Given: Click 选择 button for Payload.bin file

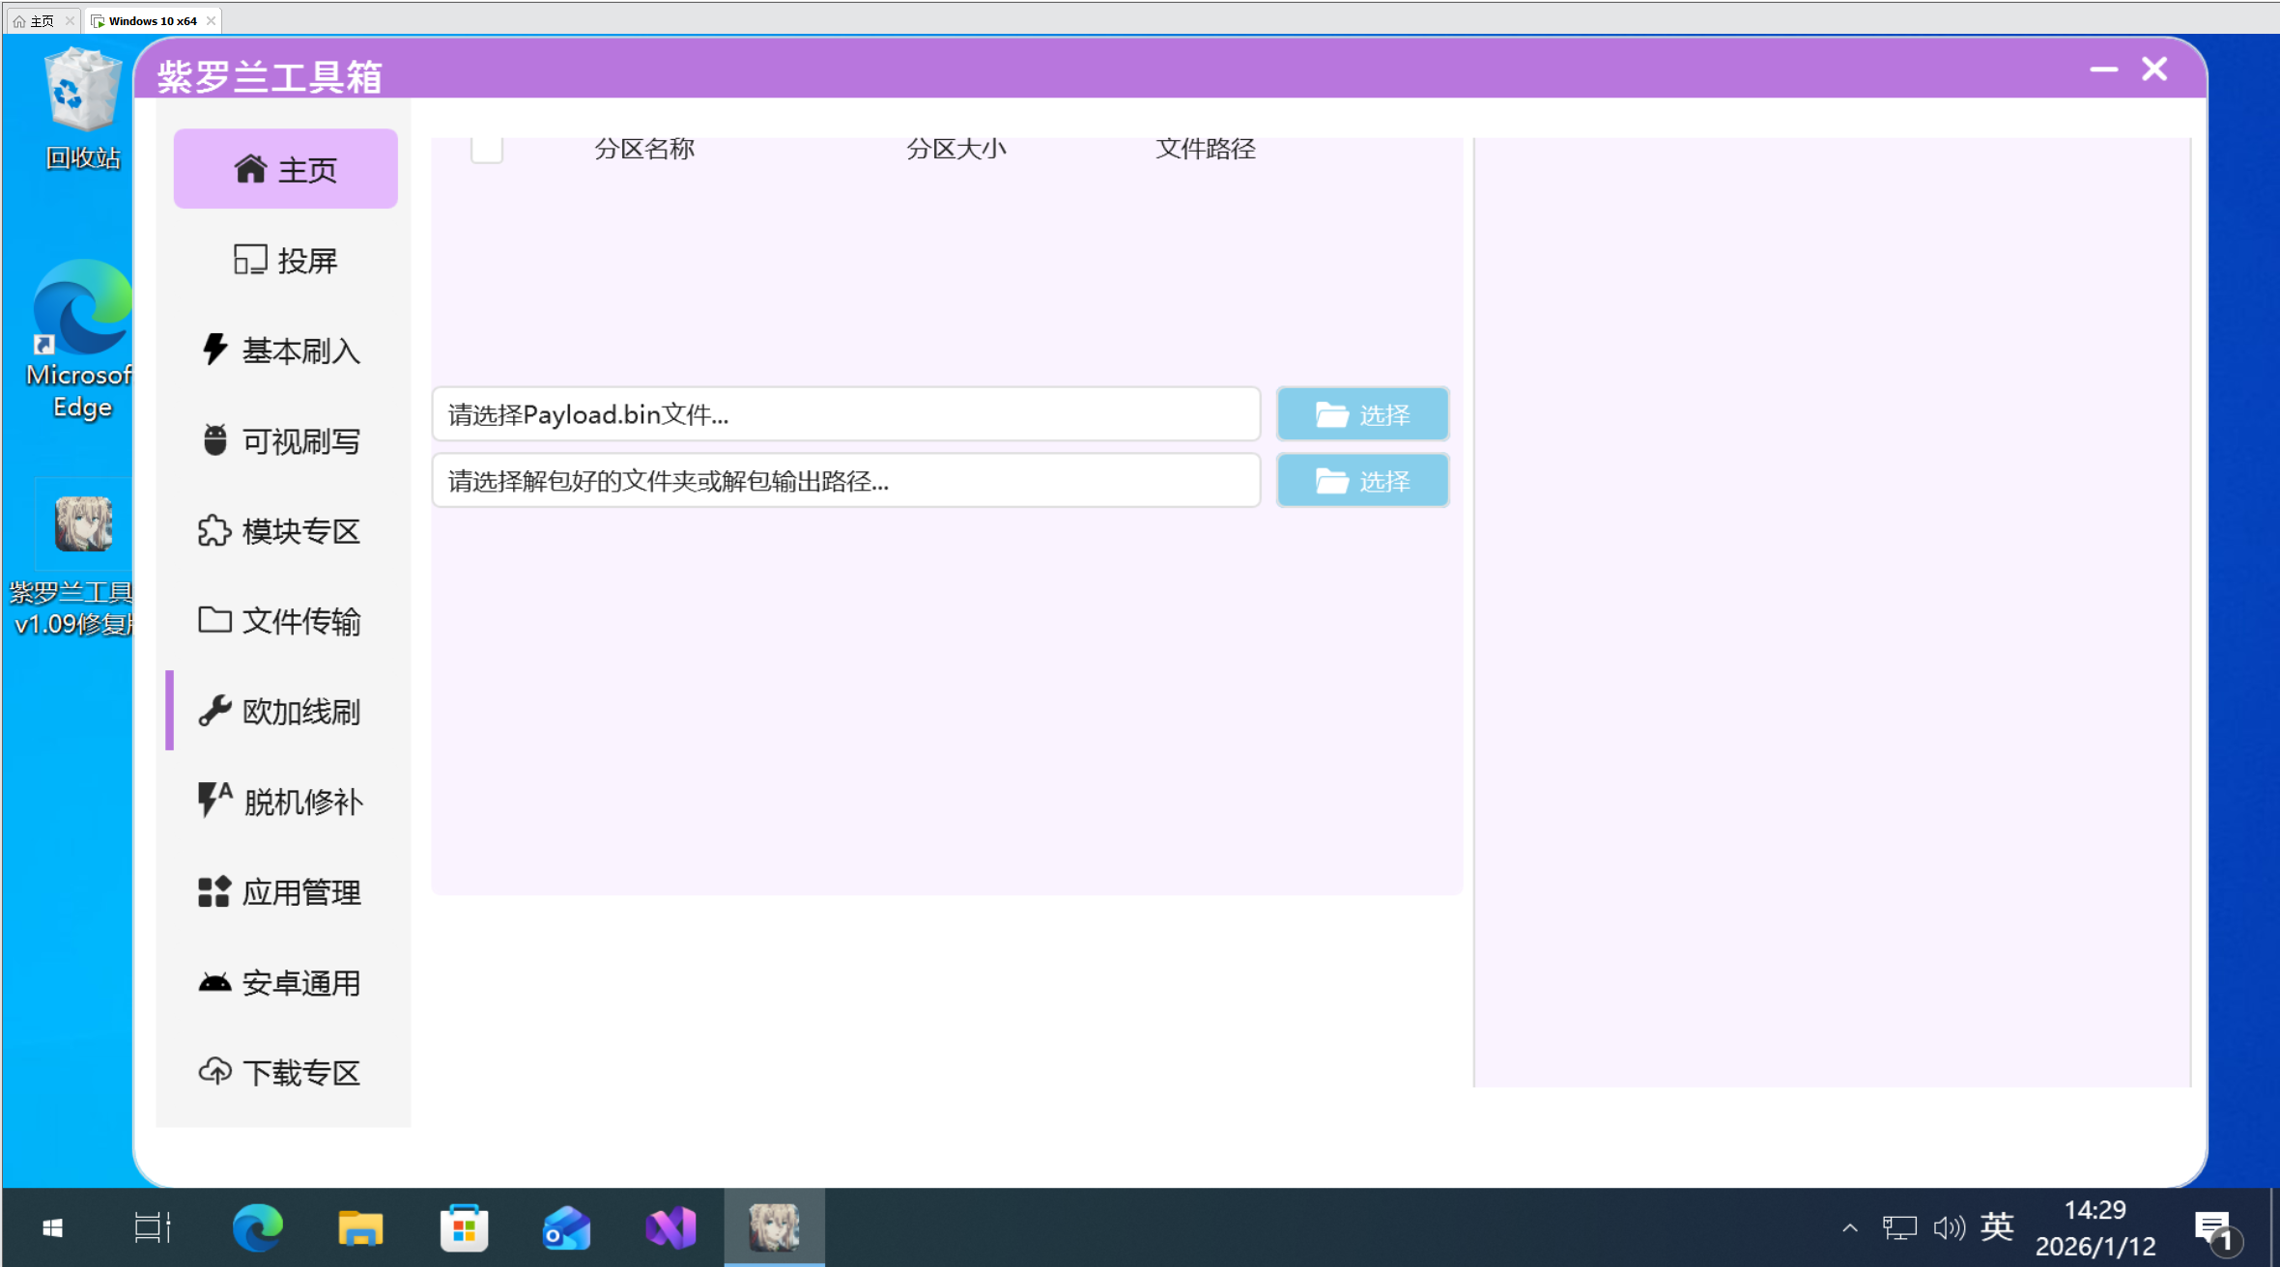Looking at the screenshot, I should 1362,414.
